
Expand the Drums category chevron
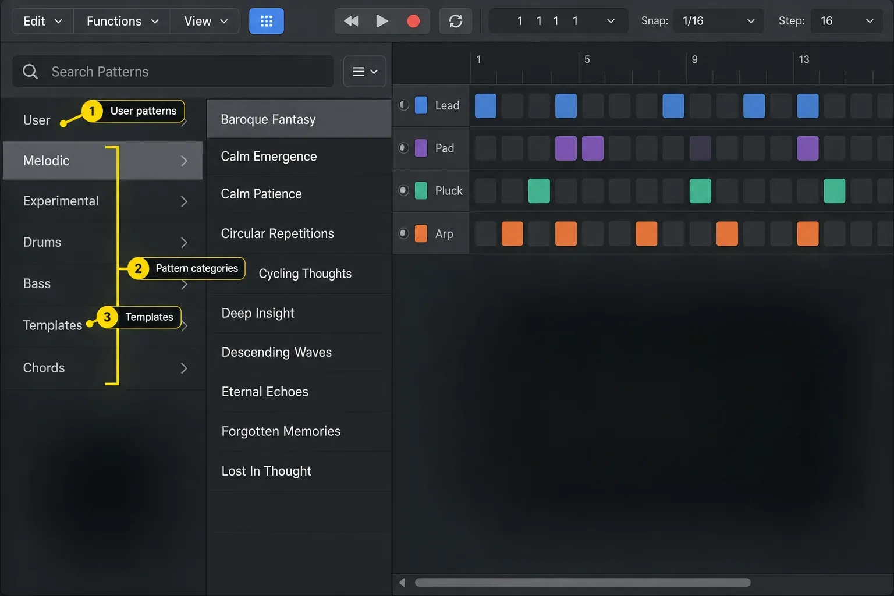tap(184, 243)
